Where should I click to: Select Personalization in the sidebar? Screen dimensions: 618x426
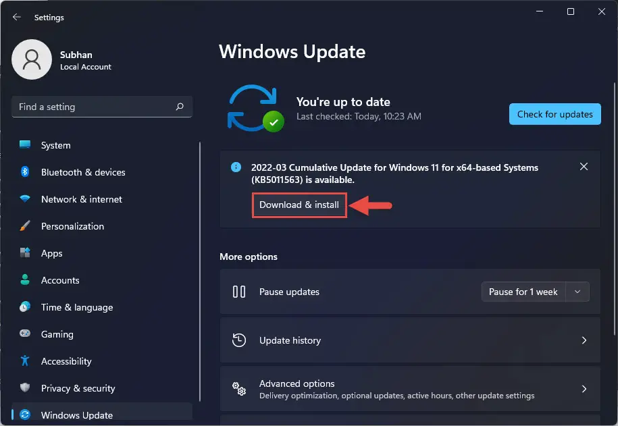pyautogui.click(x=72, y=226)
